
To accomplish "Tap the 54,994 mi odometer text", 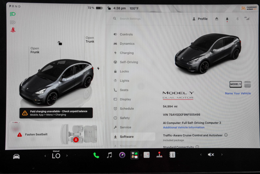I will tap(170, 106).
